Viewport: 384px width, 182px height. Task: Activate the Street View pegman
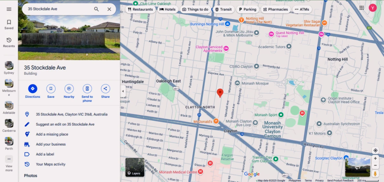click(x=375, y=173)
